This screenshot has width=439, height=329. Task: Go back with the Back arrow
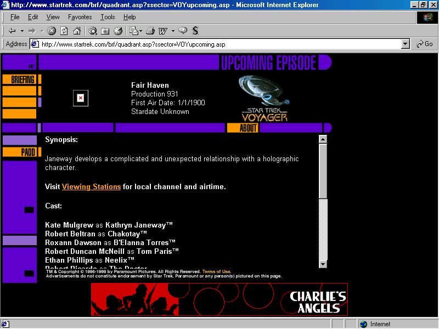point(12,31)
